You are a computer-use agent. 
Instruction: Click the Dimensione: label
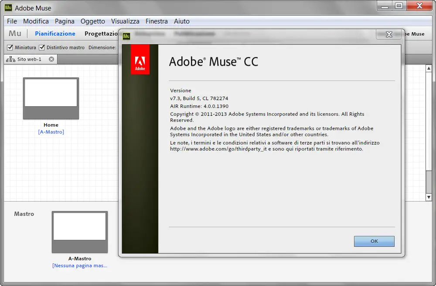click(102, 47)
